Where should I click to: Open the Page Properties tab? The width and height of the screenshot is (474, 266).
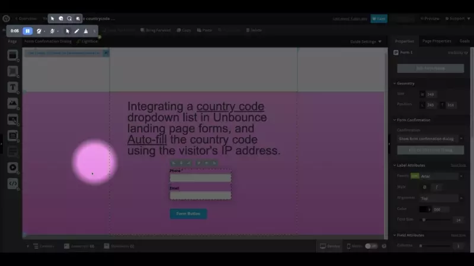437,41
